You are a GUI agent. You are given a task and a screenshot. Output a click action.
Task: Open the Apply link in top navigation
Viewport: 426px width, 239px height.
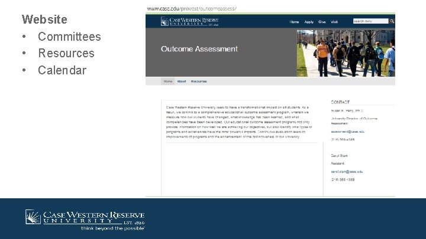(309, 22)
